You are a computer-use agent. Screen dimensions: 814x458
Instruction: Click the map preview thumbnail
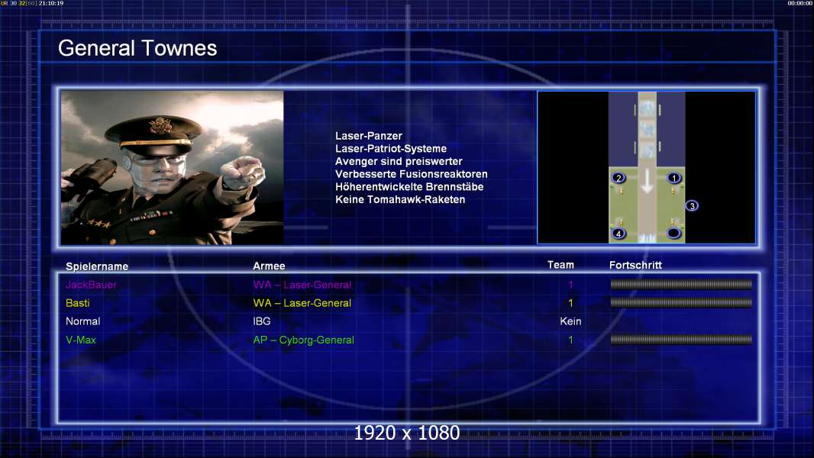[646, 167]
